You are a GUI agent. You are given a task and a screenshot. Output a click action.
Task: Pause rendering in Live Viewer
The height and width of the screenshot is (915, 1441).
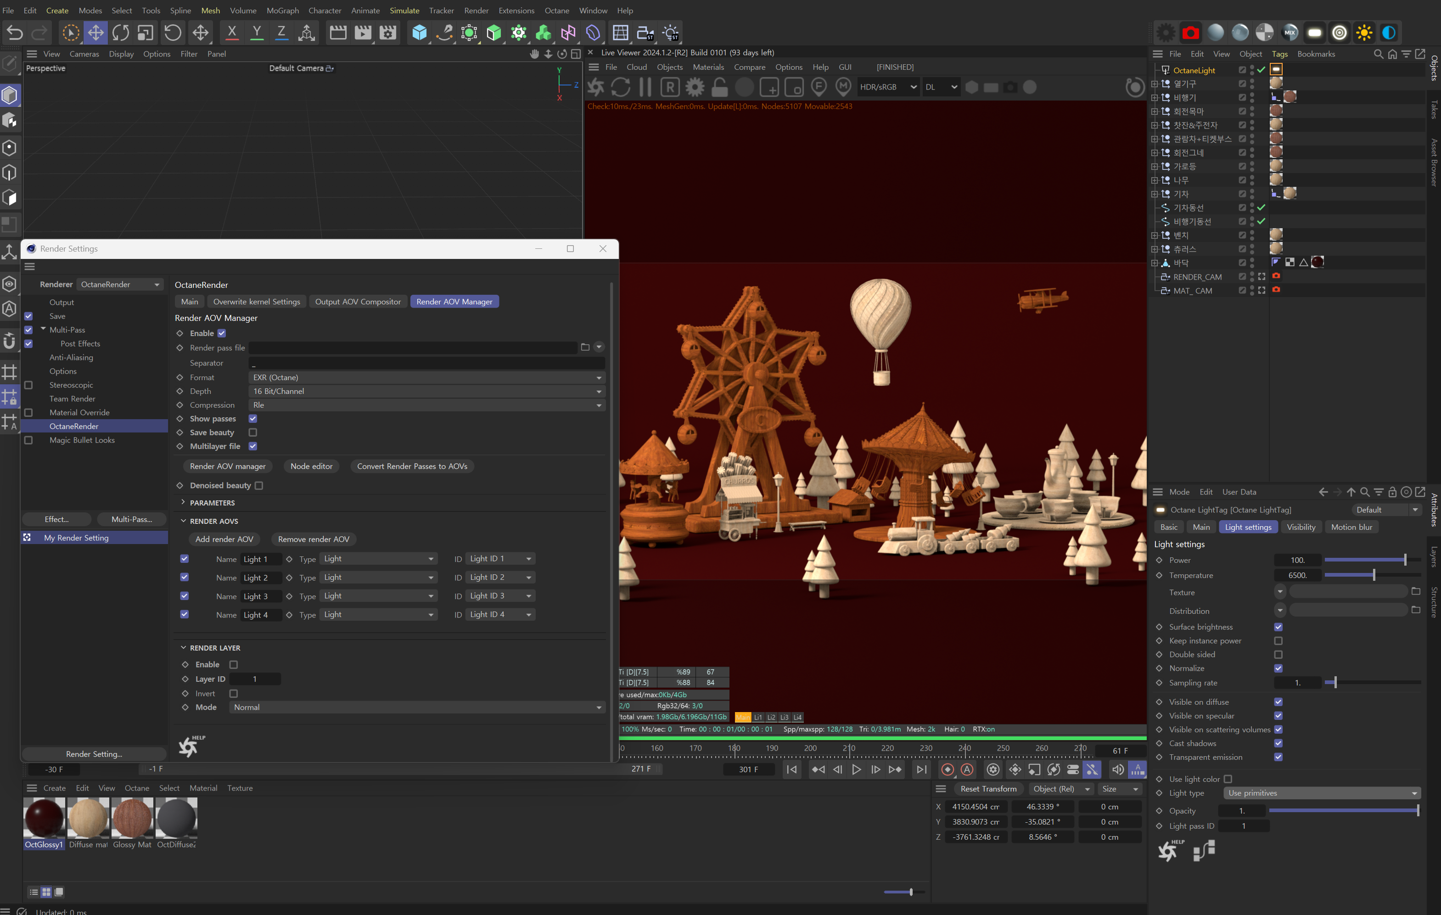click(x=645, y=87)
